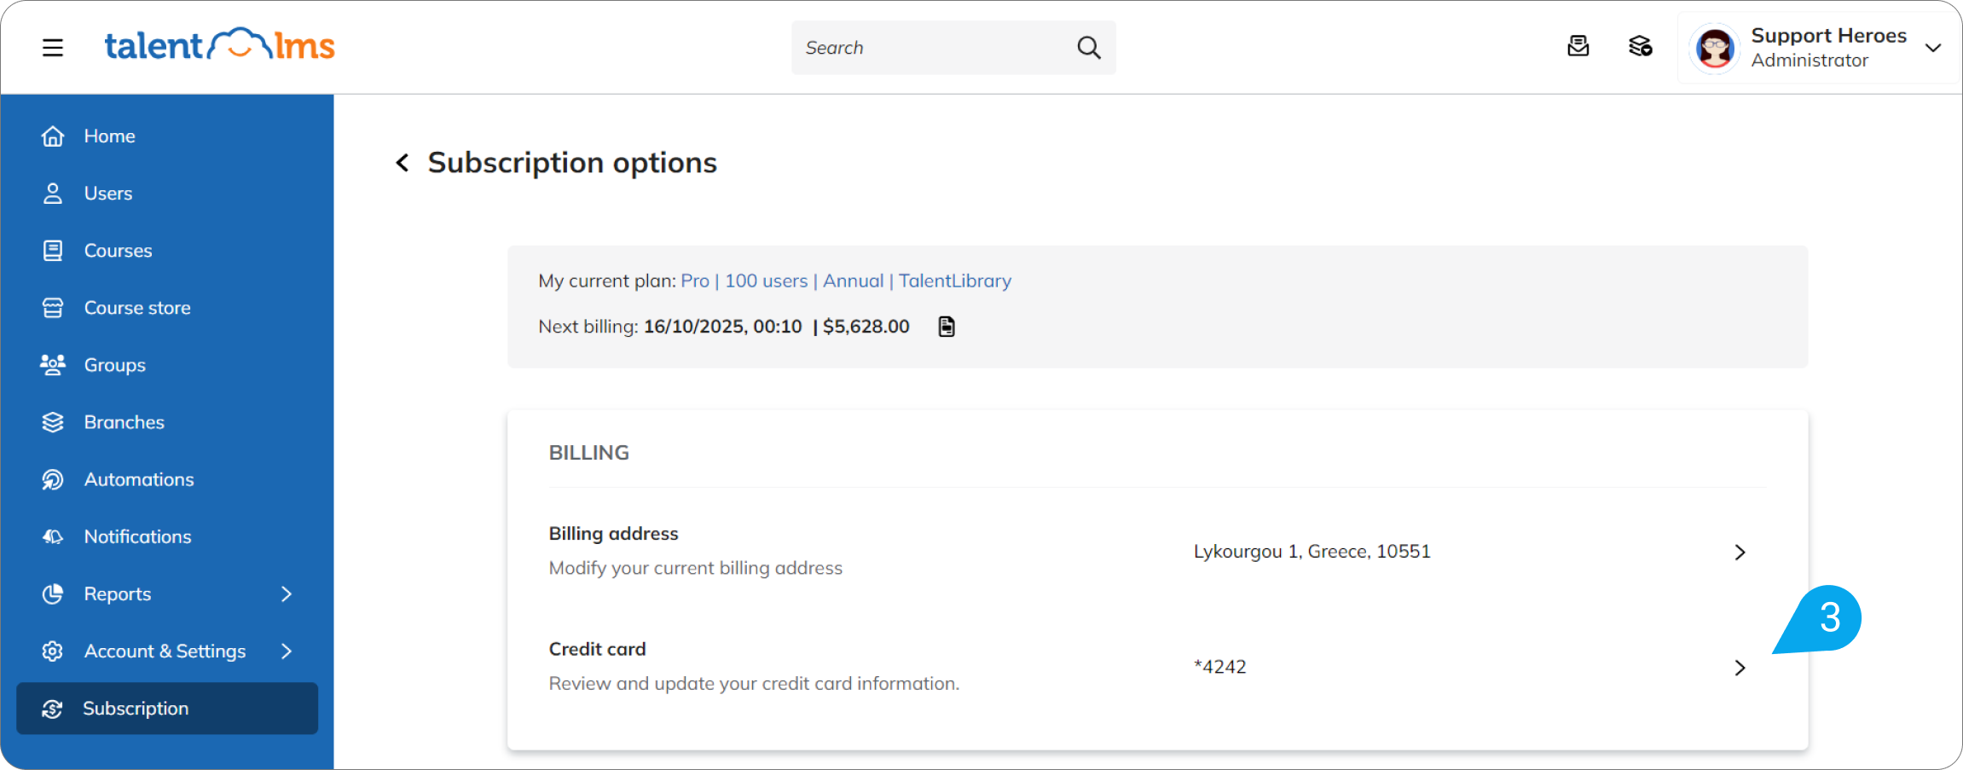This screenshot has width=1963, height=770.
Task: Click the Support Heroes avatar
Action: (1715, 48)
